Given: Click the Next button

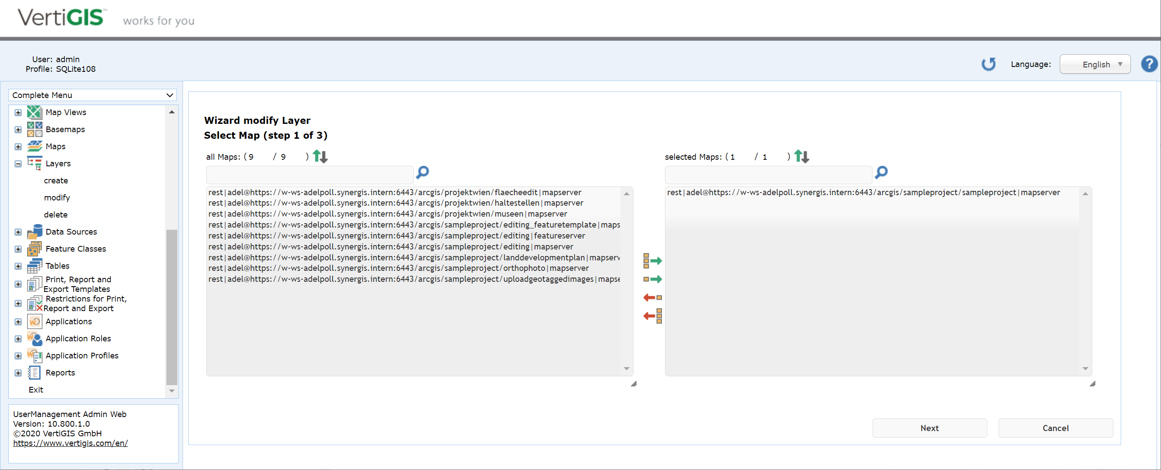Looking at the screenshot, I should (929, 428).
